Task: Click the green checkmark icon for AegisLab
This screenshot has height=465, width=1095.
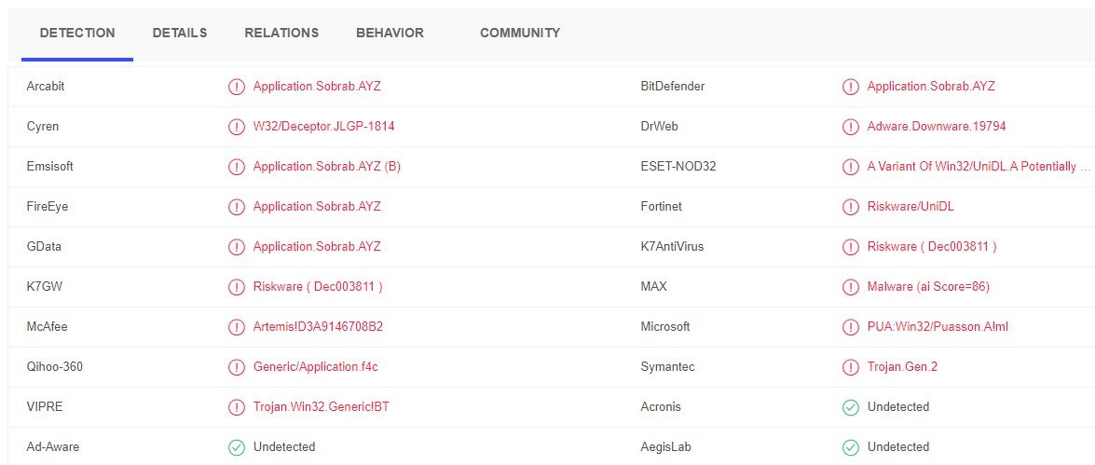Action: click(851, 447)
